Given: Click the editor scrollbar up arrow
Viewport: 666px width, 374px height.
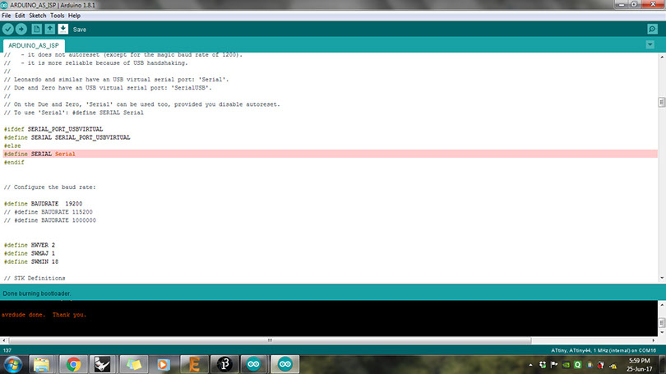Looking at the screenshot, I should tap(662, 57).
